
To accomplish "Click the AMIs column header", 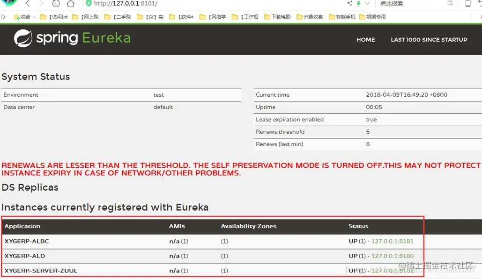I will pos(177,226).
